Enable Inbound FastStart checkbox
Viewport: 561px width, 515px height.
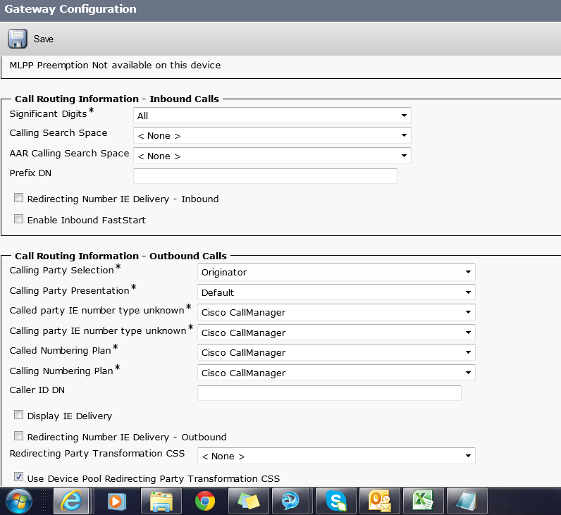(x=18, y=219)
